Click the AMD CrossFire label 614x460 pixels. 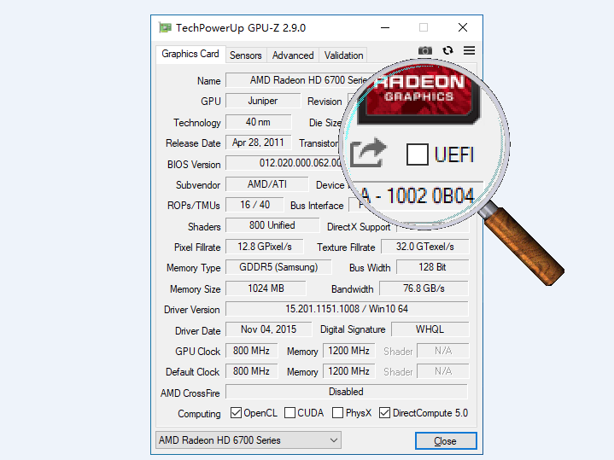(190, 393)
